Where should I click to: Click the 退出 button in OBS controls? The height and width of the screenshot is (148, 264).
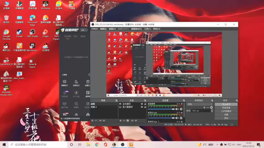point(226,118)
